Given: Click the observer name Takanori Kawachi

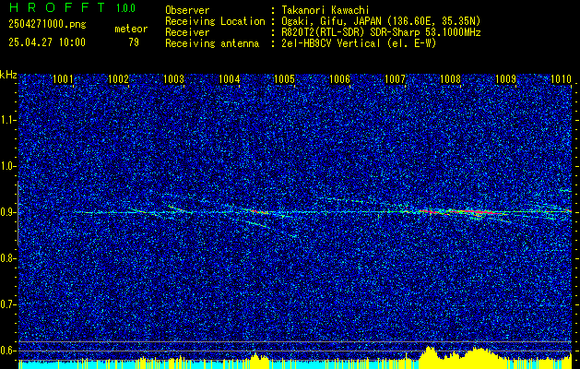Looking at the screenshot, I should pos(325,10).
